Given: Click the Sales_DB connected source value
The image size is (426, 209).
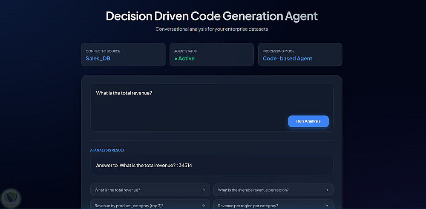Looking at the screenshot, I should click(x=98, y=59).
